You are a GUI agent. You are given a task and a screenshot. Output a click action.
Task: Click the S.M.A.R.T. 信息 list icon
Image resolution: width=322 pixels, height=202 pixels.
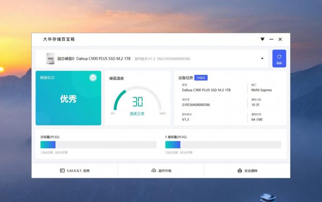pyautogui.click(x=62, y=170)
